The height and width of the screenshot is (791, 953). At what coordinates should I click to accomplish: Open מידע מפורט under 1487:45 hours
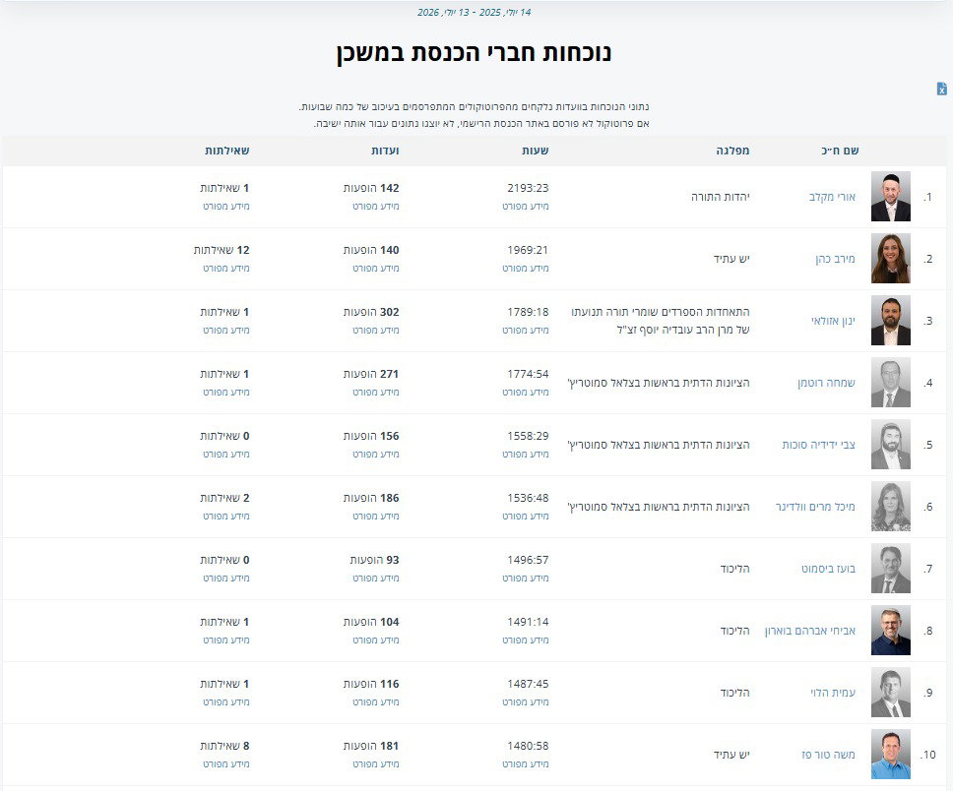point(526,702)
